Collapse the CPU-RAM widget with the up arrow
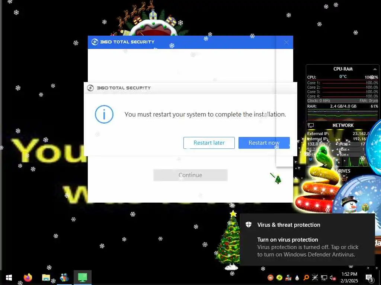Viewport: 381px width, 285px height. coord(375,69)
